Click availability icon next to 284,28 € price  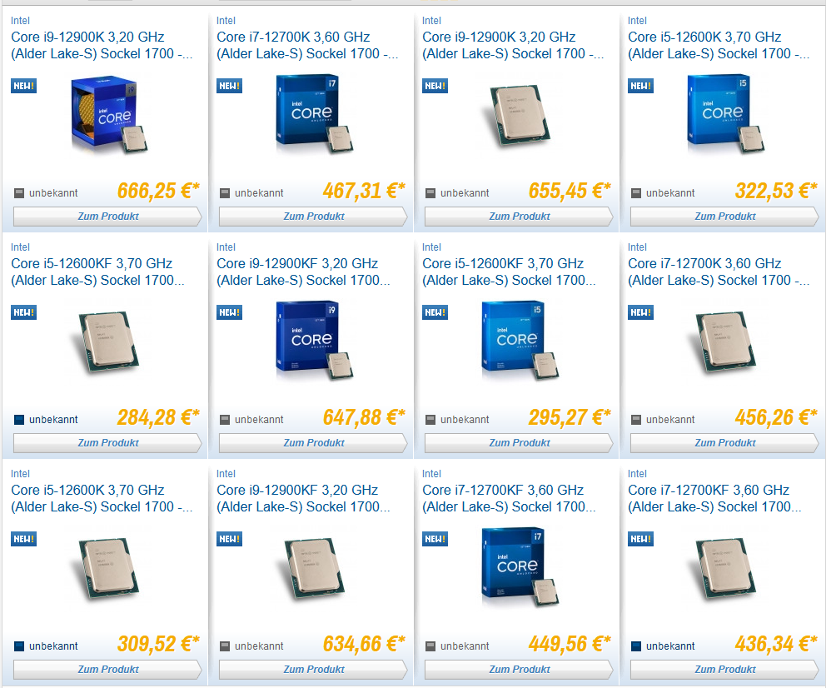click(x=19, y=420)
